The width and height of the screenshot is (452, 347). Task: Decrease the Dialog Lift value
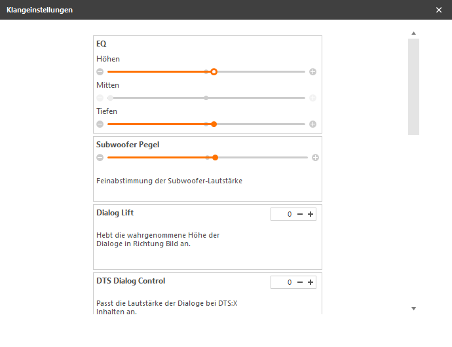pyautogui.click(x=300, y=214)
